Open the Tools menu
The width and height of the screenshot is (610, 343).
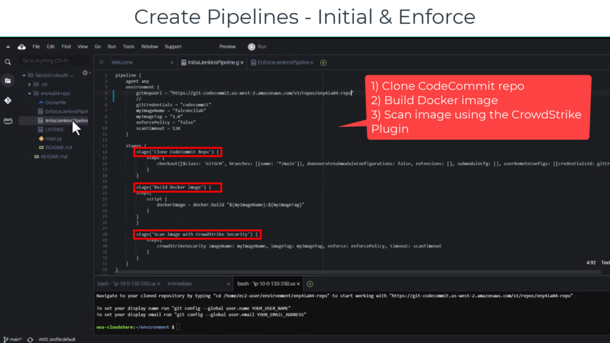(129, 46)
